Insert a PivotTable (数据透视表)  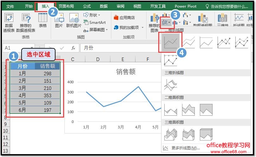point(9,22)
